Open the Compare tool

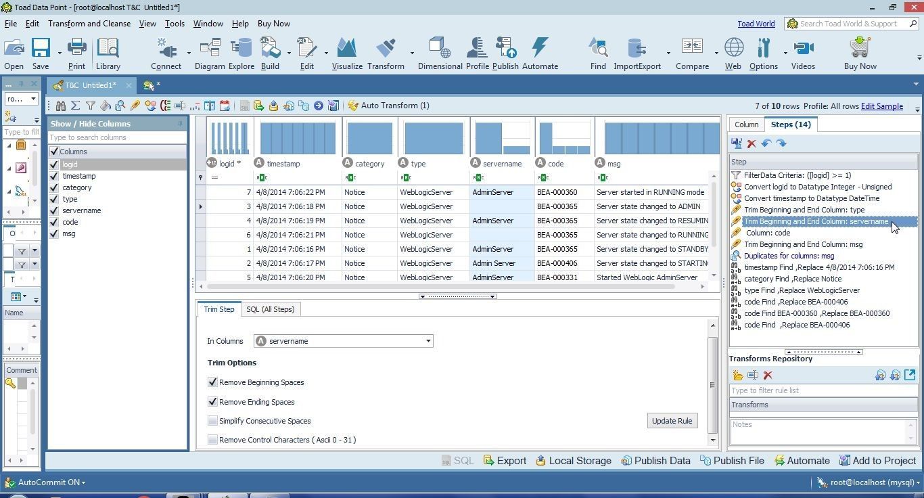point(692,54)
